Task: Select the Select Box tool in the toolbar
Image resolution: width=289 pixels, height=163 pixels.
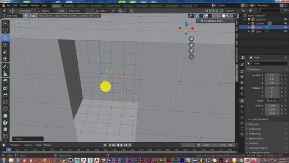Action: [5, 23]
